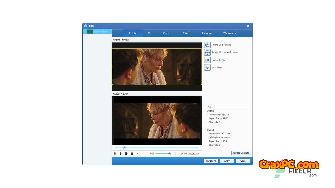Image resolution: width=335 pixels, height=188 pixels.
Task: Click the 'Original Preview' label
Action: (121, 40)
